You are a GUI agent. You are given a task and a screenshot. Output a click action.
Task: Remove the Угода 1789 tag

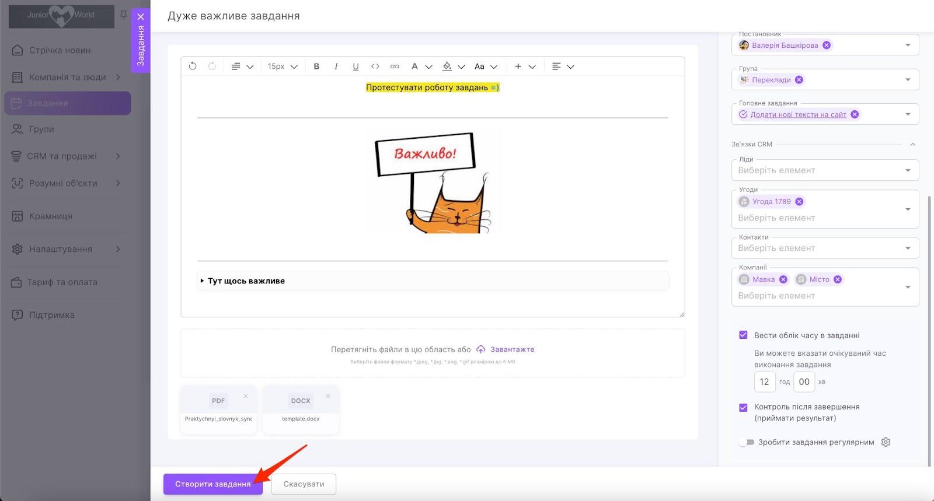[799, 201]
